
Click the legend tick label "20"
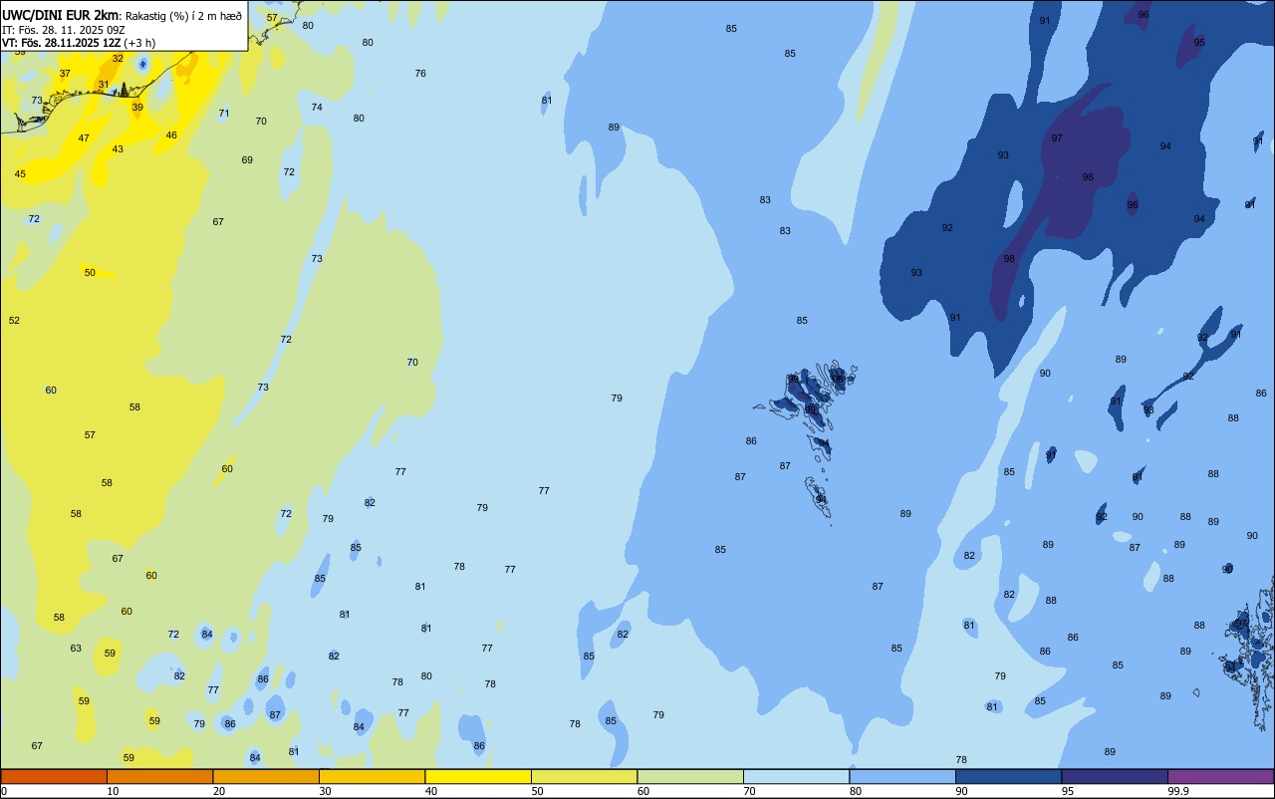[x=218, y=791]
